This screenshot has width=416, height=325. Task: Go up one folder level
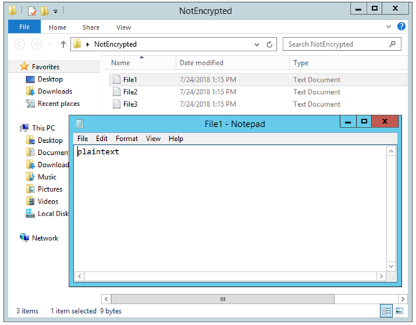pyautogui.click(x=63, y=44)
